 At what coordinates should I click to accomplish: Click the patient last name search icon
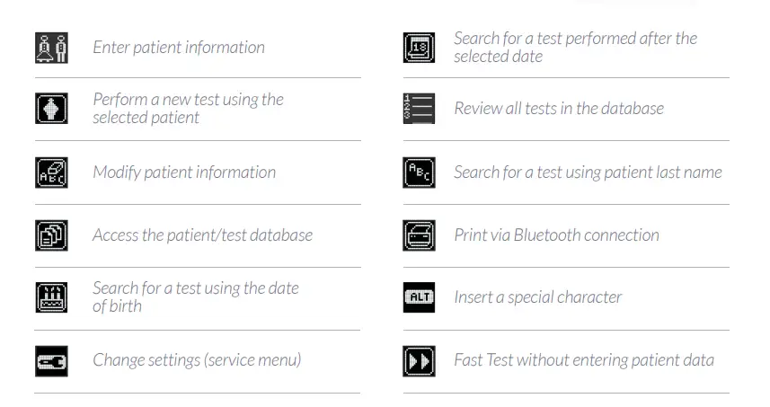[419, 172]
